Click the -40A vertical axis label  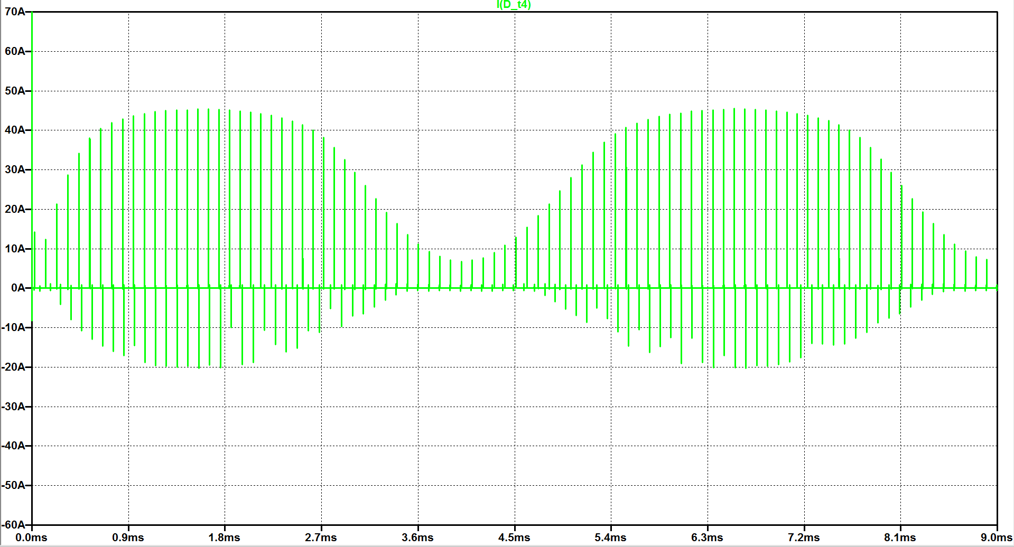click(x=13, y=446)
